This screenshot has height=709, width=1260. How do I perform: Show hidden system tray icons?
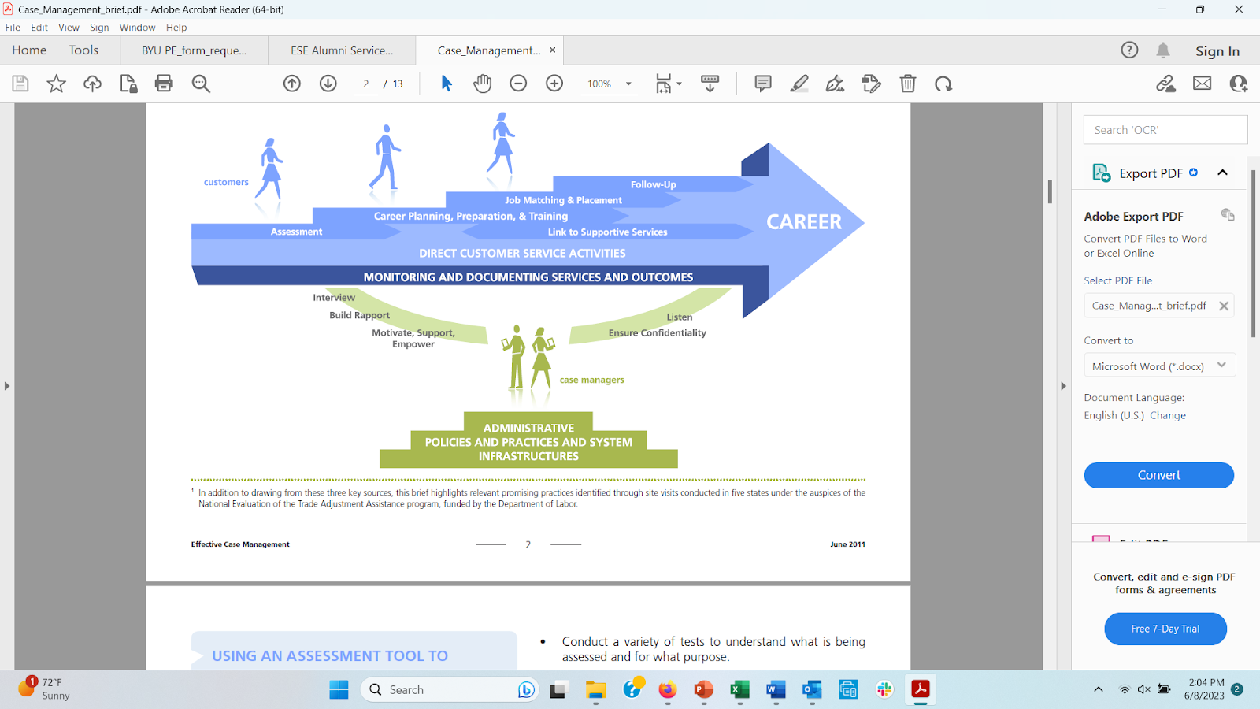tap(1099, 690)
